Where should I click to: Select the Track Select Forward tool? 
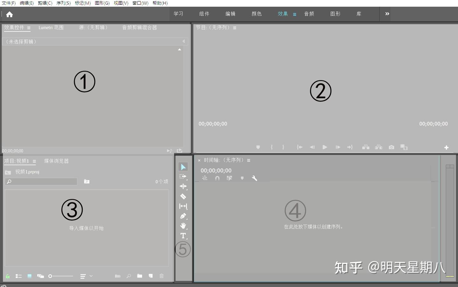(183, 177)
